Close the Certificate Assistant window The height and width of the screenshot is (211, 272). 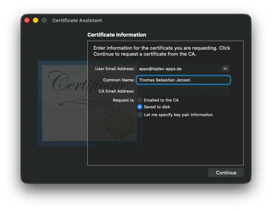click(27, 20)
